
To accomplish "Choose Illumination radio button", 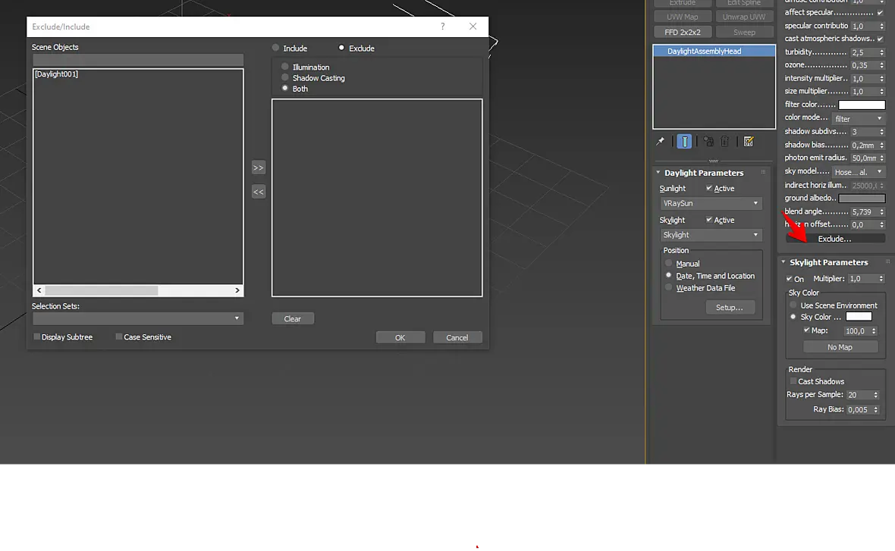I will (x=285, y=67).
